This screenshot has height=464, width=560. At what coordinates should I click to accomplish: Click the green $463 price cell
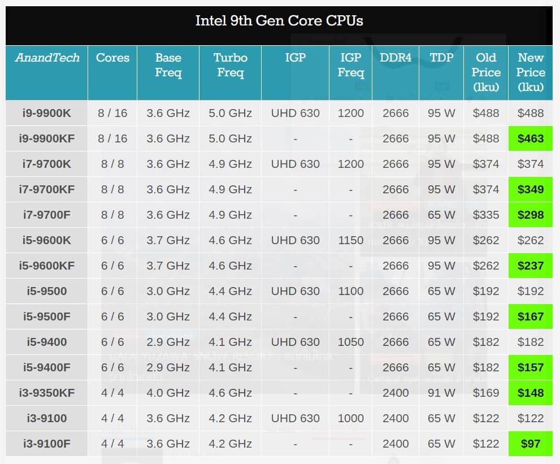coord(531,138)
